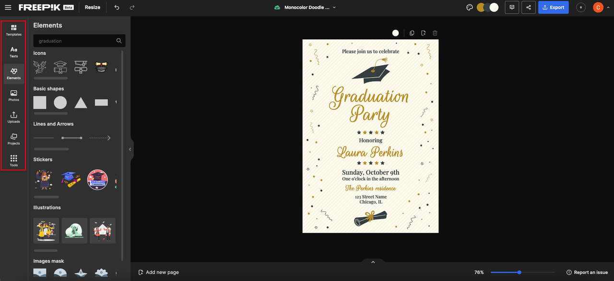Add the round red graduation sticker
Screen dimensions: 614x281
(97, 179)
